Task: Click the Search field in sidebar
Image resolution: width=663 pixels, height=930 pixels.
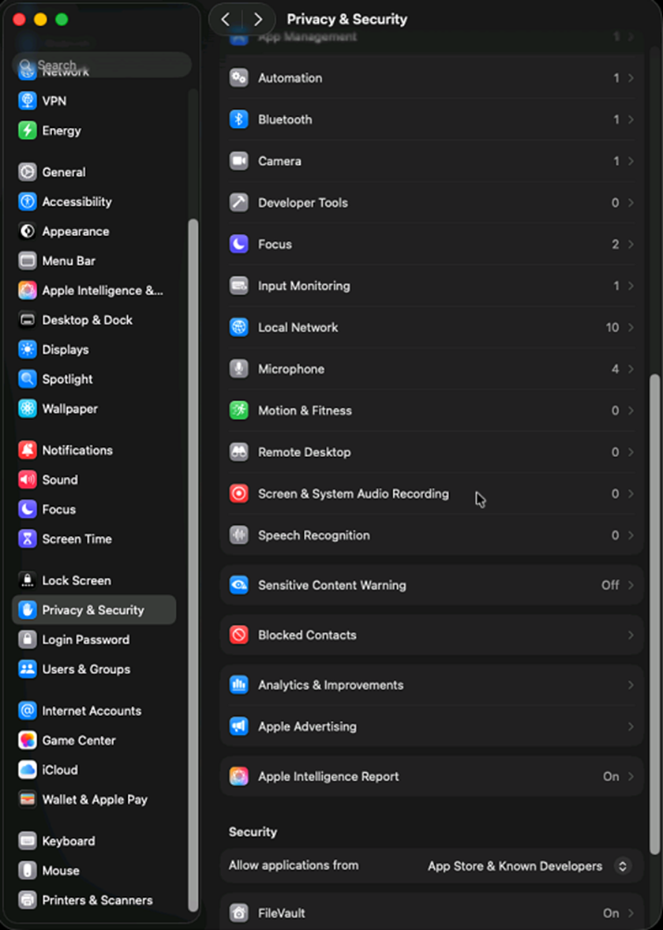Action: pyautogui.click(x=103, y=66)
